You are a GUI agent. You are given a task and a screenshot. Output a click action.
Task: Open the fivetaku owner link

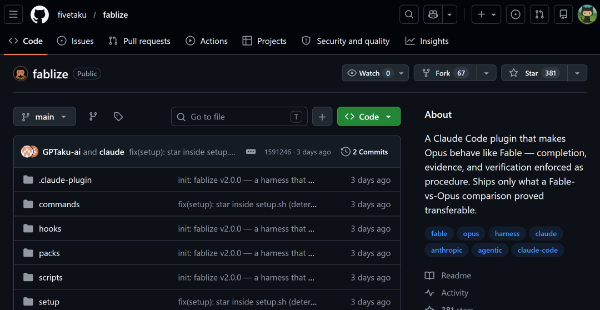[72, 15]
